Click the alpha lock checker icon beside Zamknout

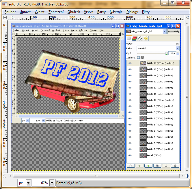point(142,57)
